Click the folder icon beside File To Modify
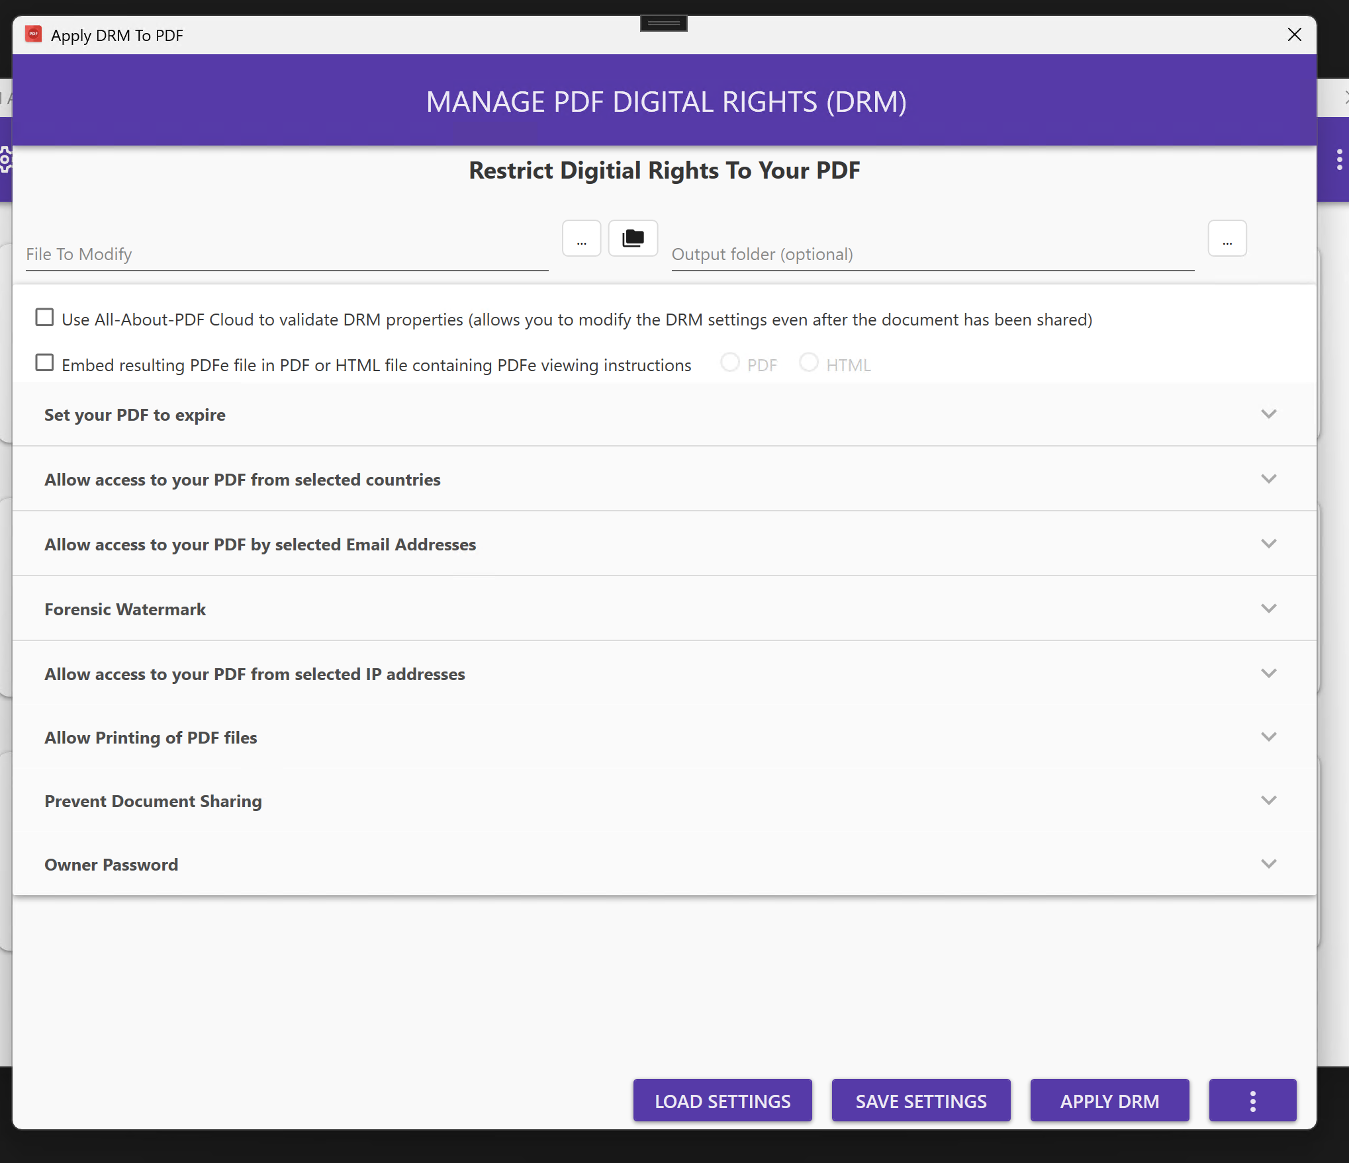Screen dimensions: 1349x1163 (633, 238)
